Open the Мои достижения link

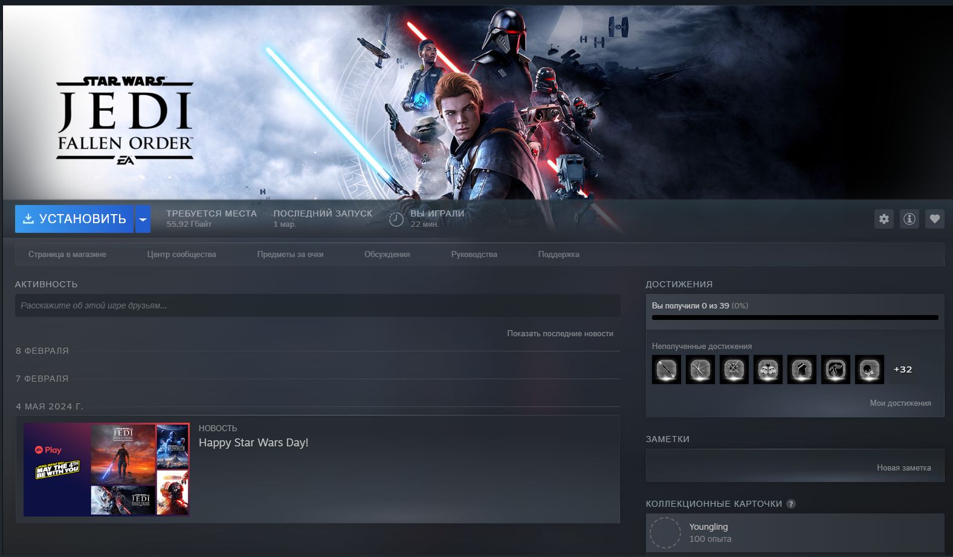point(900,403)
